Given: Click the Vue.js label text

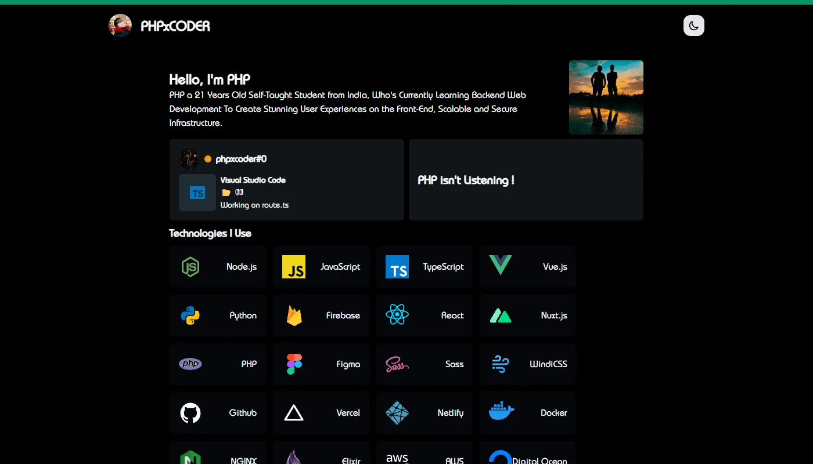Looking at the screenshot, I should click(x=555, y=267).
